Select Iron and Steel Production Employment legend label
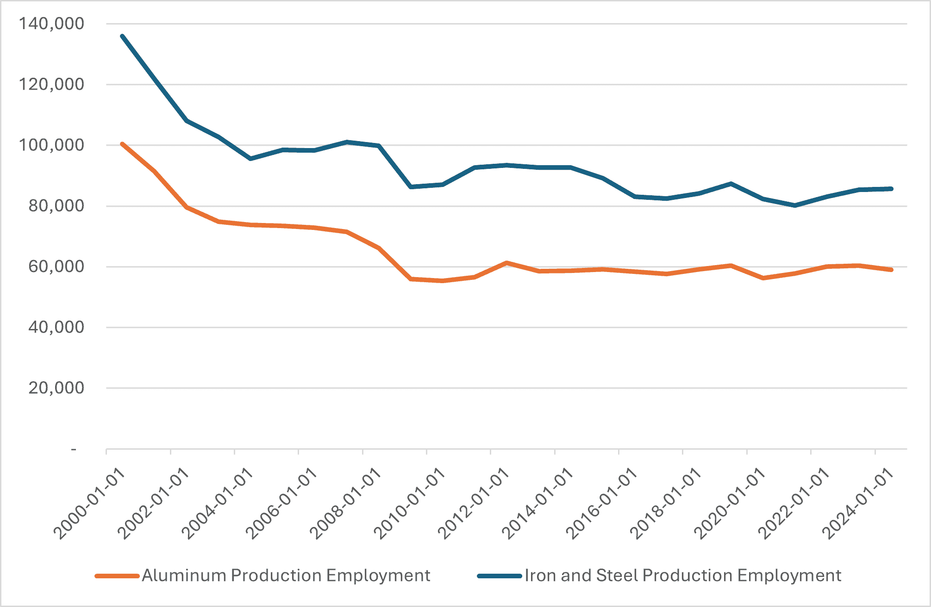The height and width of the screenshot is (607, 931). click(x=683, y=576)
